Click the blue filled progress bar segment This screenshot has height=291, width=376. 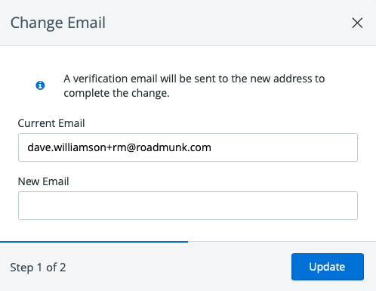[x=94, y=242]
